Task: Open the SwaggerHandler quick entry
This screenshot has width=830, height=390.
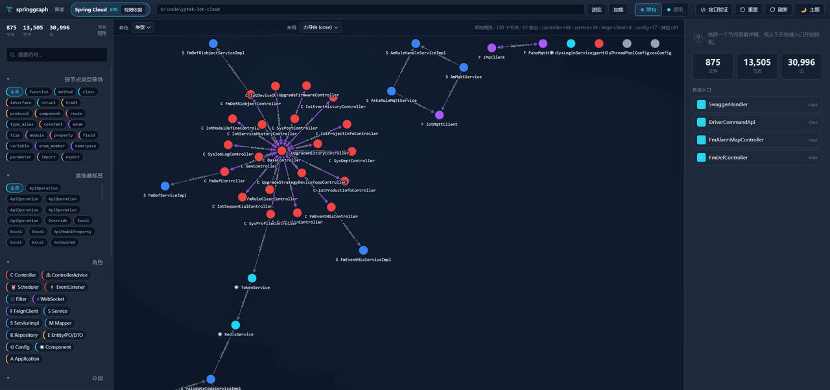Action: pyautogui.click(x=757, y=104)
